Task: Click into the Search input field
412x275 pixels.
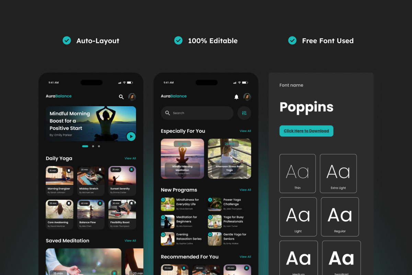Action: [x=197, y=113]
